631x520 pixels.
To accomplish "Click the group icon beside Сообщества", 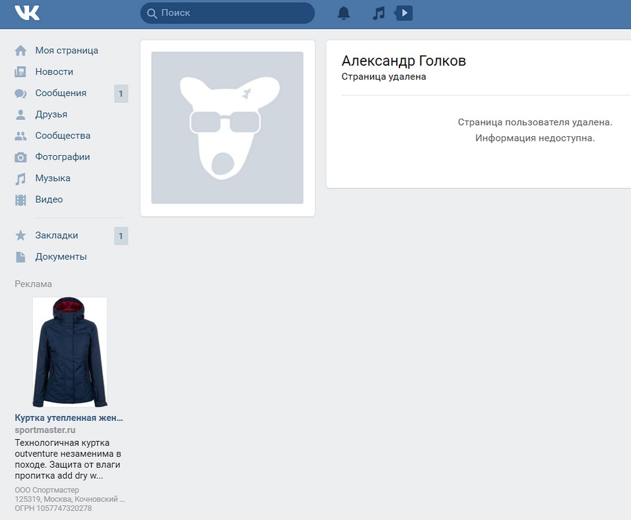I will [x=21, y=136].
